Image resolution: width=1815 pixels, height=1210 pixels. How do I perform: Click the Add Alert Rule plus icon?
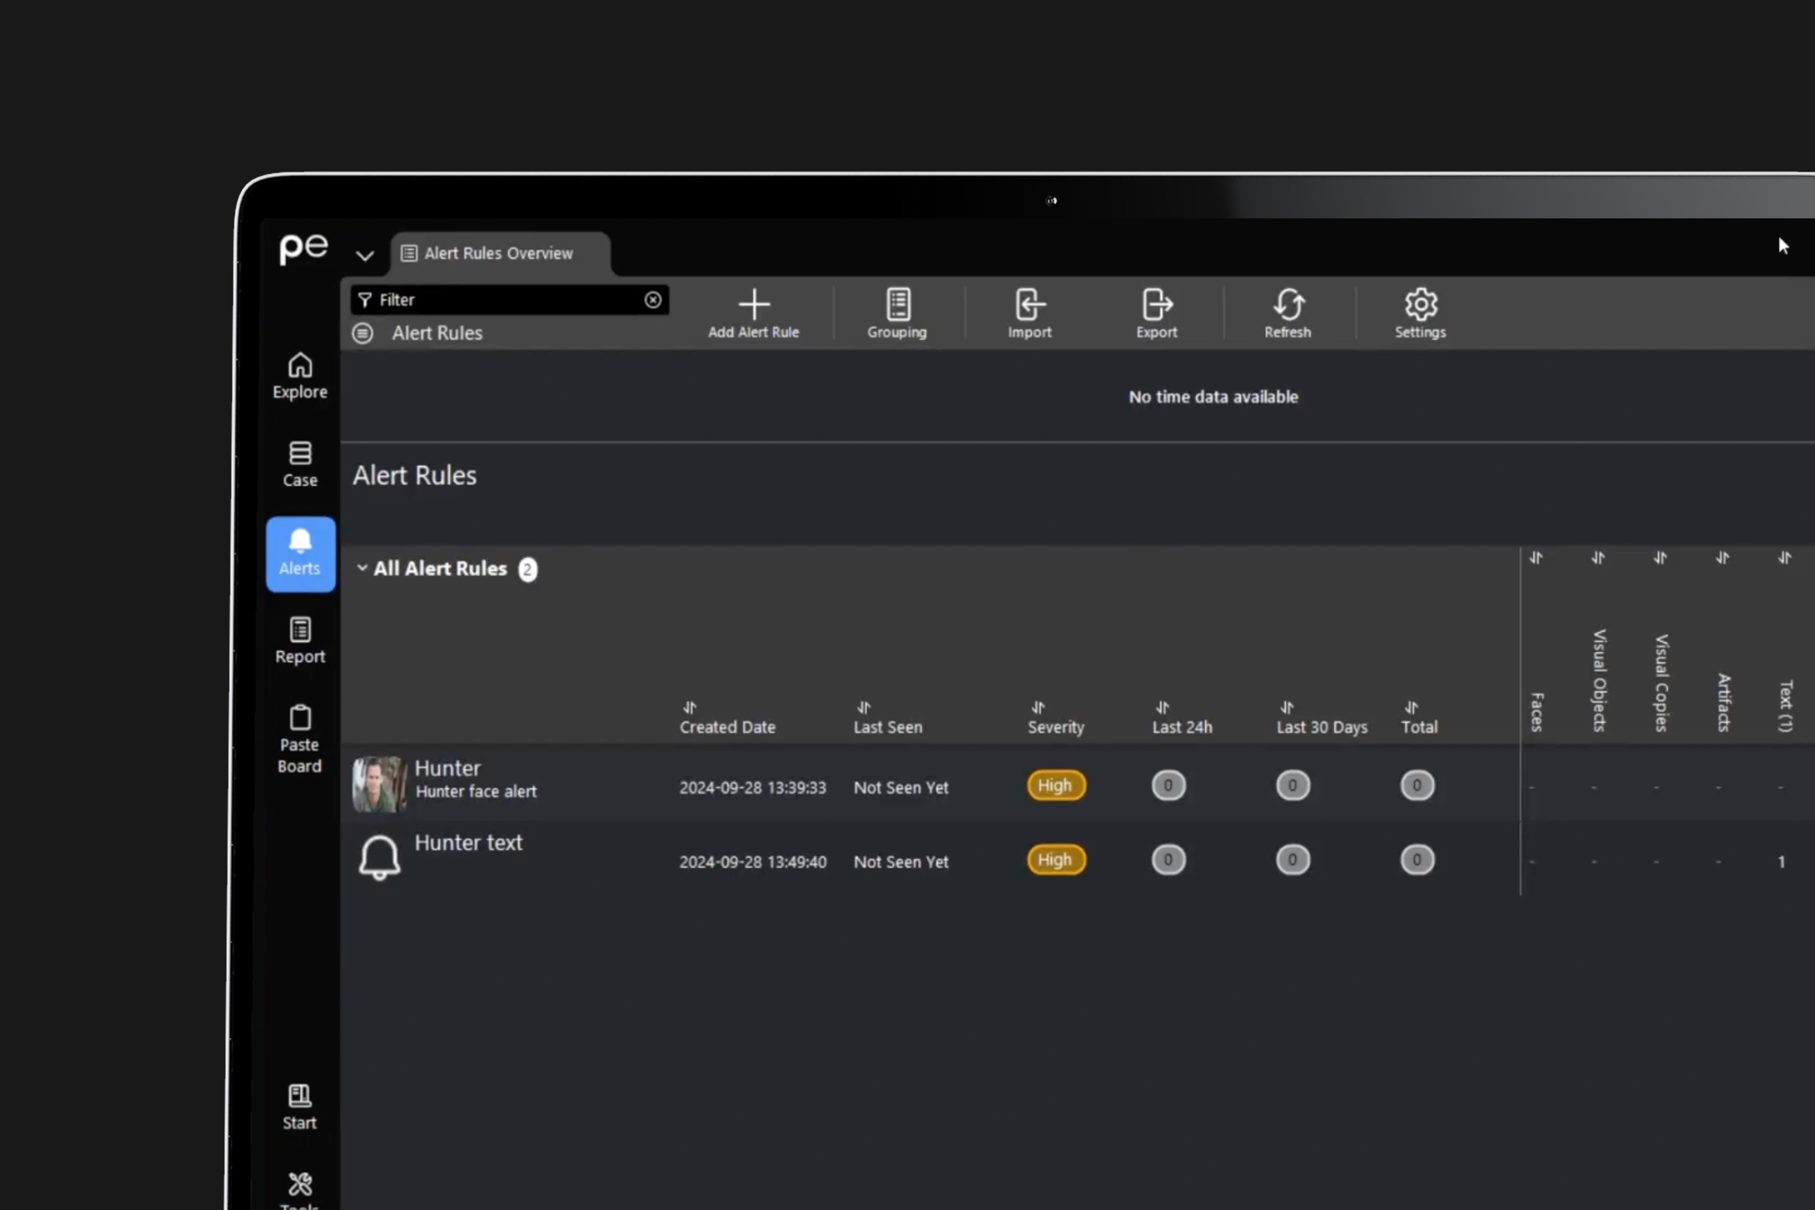point(753,305)
